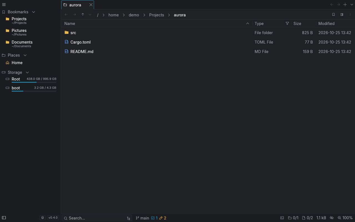This screenshot has width=355, height=222.
Task: Click the folder count 0/1 indicator
Action: [x=293, y=218]
